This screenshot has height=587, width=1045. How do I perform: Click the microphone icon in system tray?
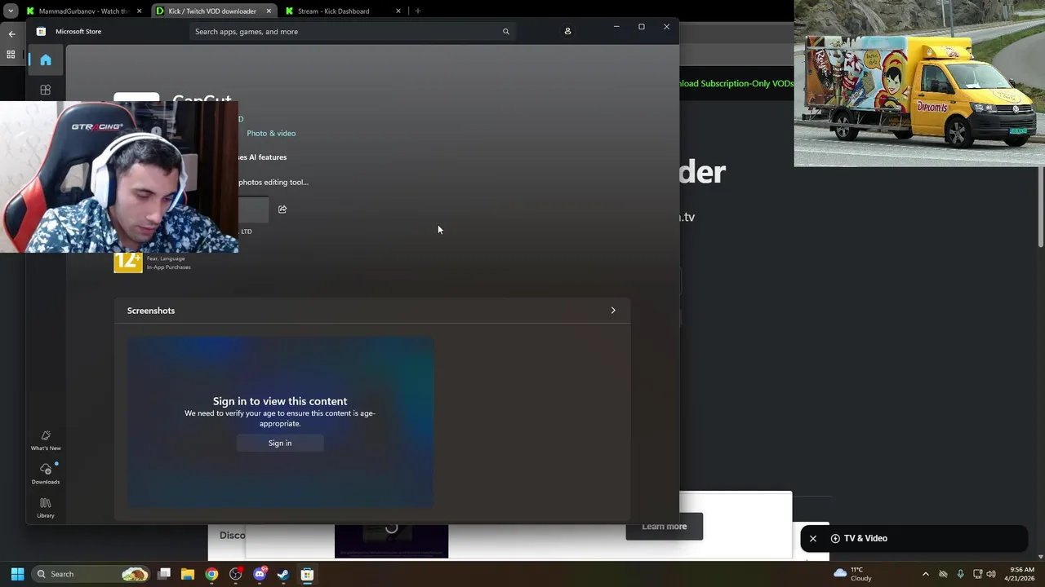coord(960,574)
